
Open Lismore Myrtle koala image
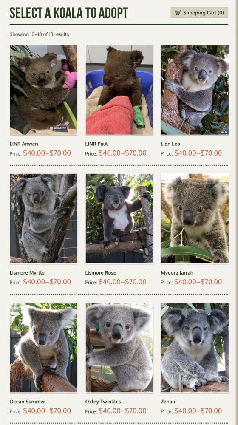click(44, 219)
